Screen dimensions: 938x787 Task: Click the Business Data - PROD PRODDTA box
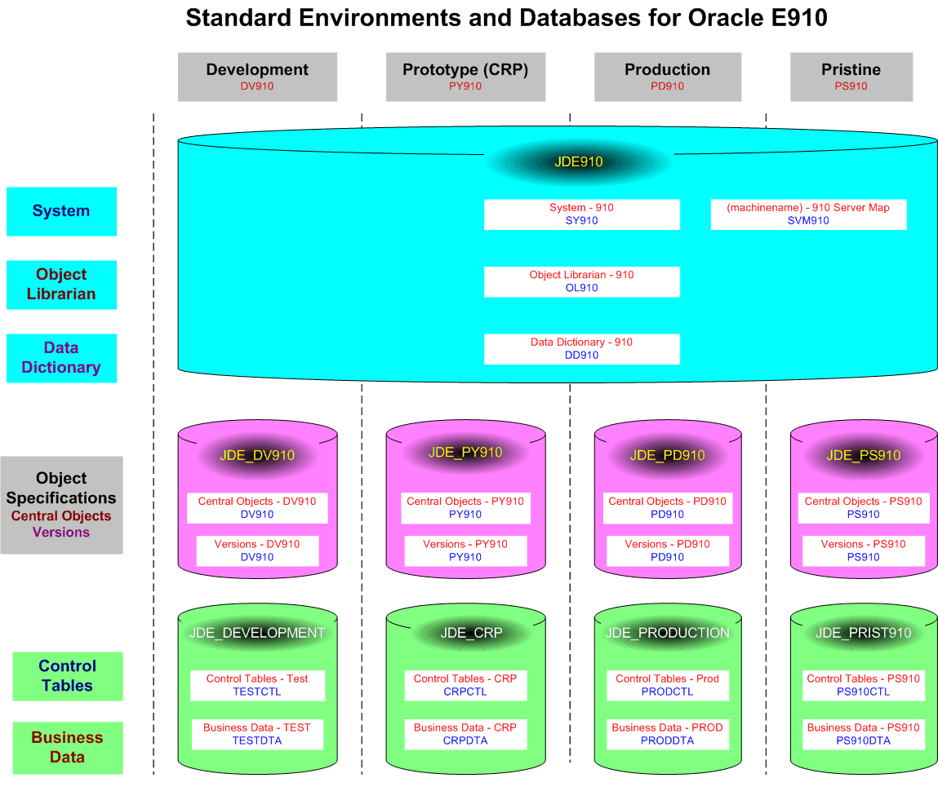668,735
